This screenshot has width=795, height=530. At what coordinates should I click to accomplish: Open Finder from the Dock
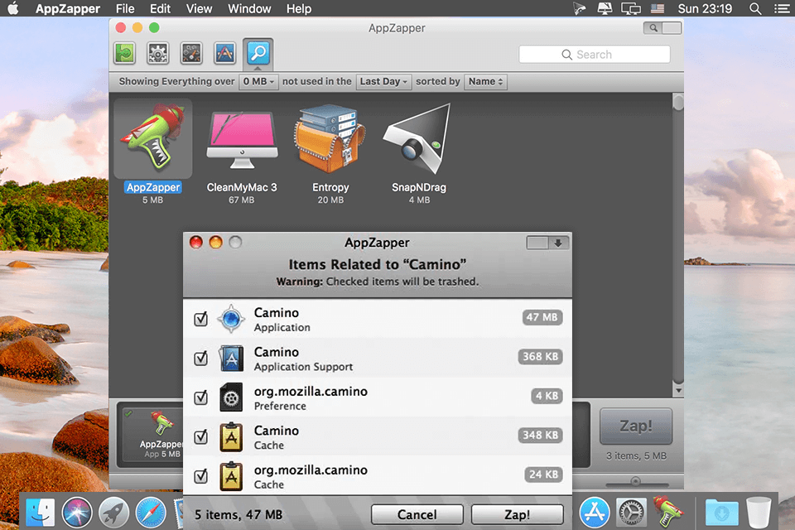40,513
